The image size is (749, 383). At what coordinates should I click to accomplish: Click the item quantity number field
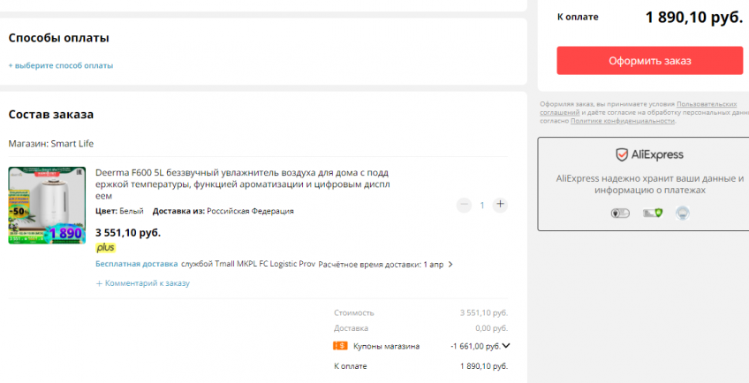pyautogui.click(x=482, y=205)
